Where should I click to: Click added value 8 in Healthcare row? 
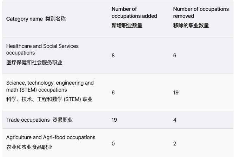point(113,56)
